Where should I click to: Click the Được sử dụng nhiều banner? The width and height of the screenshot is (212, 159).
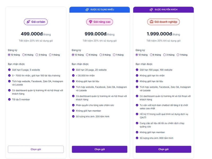pyautogui.click(x=100, y=10)
